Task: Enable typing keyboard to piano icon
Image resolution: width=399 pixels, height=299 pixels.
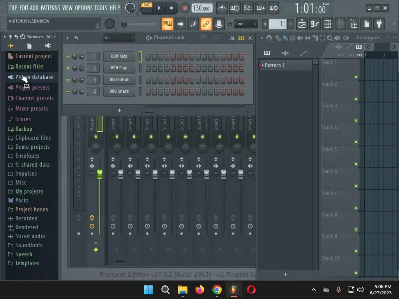Action: tap(167, 24)
